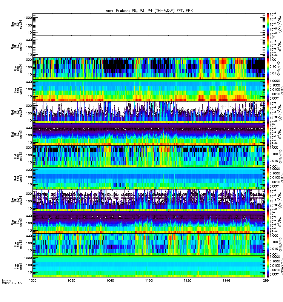Click the "2022 Jan 15" date label
This screenshot has width=283, height=302.
[x=12, y=284]
